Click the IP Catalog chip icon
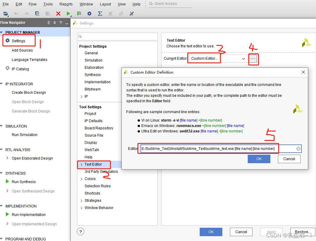316x241 pixels. (8, 68)
